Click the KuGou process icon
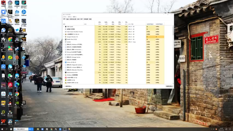233x131 pixels. point(66,62)
